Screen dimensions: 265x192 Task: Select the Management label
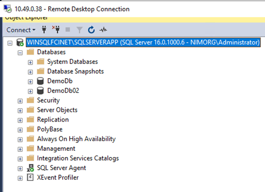[x=56, y=148]
